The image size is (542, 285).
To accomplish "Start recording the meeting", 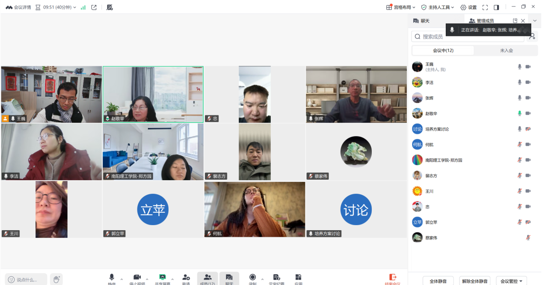I will pos(252,277).
